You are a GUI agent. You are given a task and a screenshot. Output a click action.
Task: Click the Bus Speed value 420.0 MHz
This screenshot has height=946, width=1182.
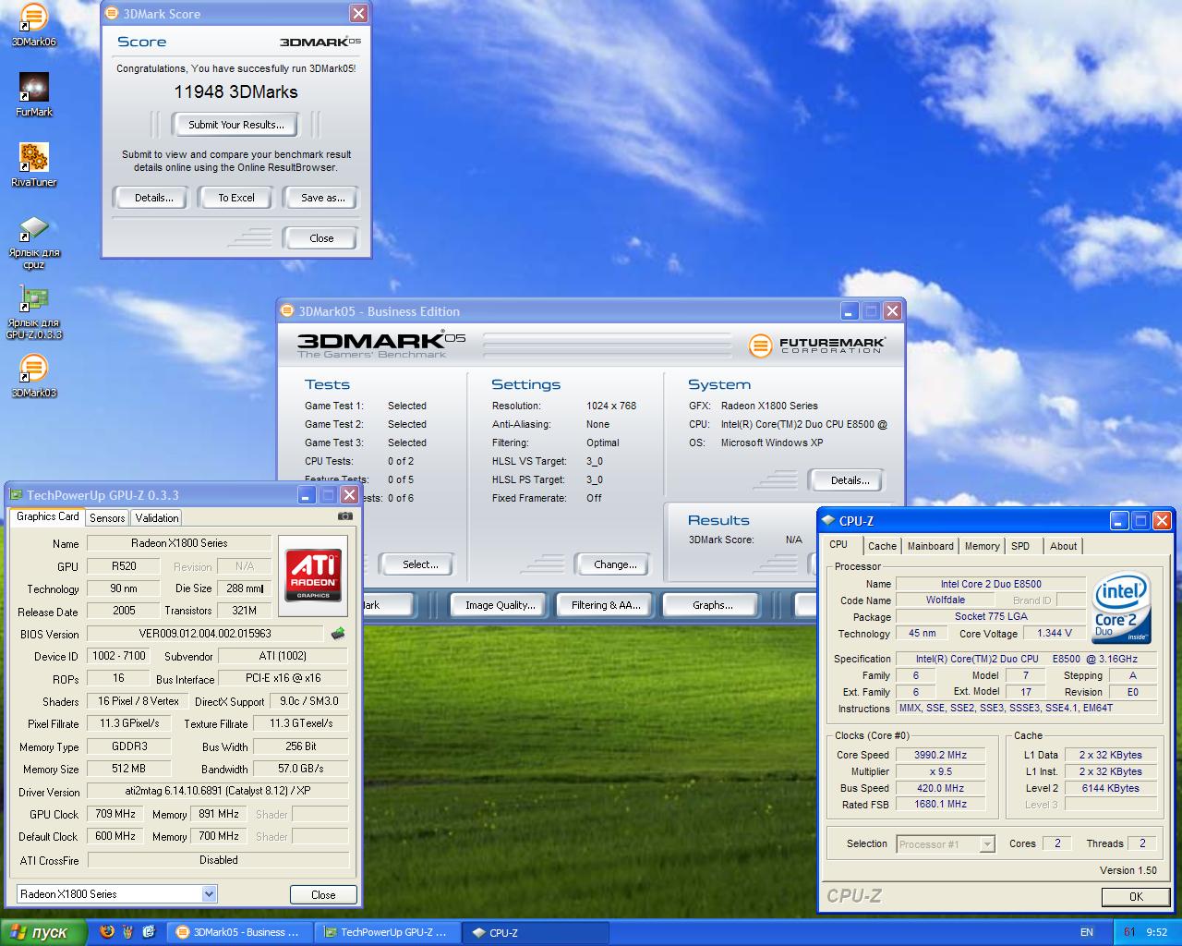click(x=939, y=788)
